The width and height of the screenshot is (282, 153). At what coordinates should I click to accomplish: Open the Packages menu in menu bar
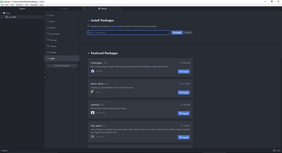(x=34, y=5)
